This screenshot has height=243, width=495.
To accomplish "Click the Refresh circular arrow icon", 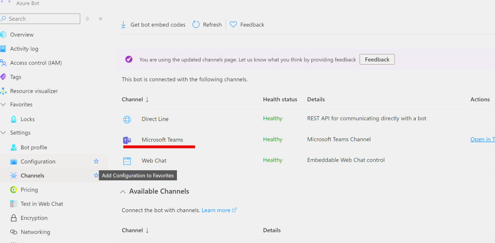I will 196,25.
